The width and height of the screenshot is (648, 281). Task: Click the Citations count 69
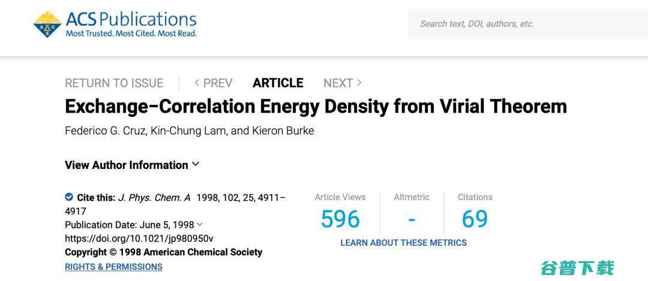tap(475, 219)
